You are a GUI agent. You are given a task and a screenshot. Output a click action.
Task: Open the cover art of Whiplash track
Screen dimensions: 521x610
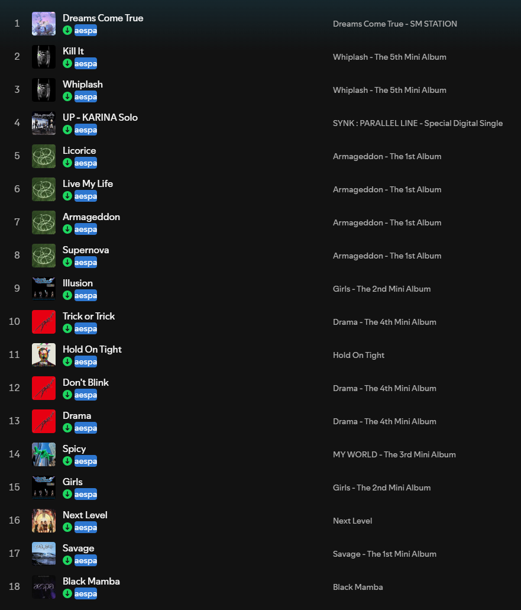coord(44,90)
